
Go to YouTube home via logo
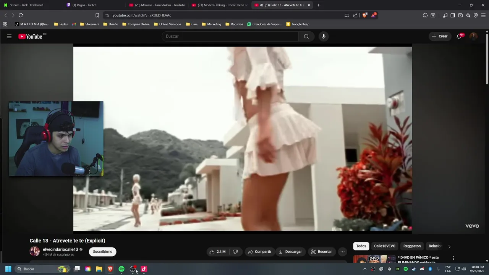coord(31,36)
